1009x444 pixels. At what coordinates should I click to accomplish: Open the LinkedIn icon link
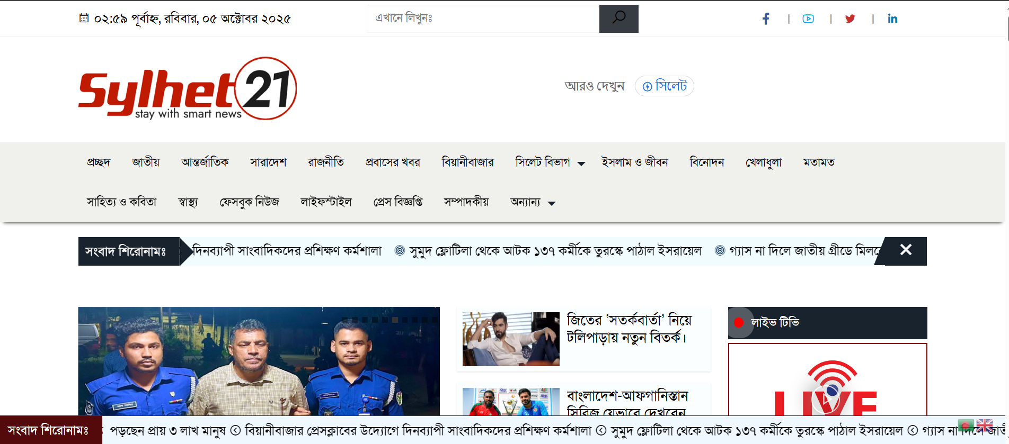[x=892, y=19]
